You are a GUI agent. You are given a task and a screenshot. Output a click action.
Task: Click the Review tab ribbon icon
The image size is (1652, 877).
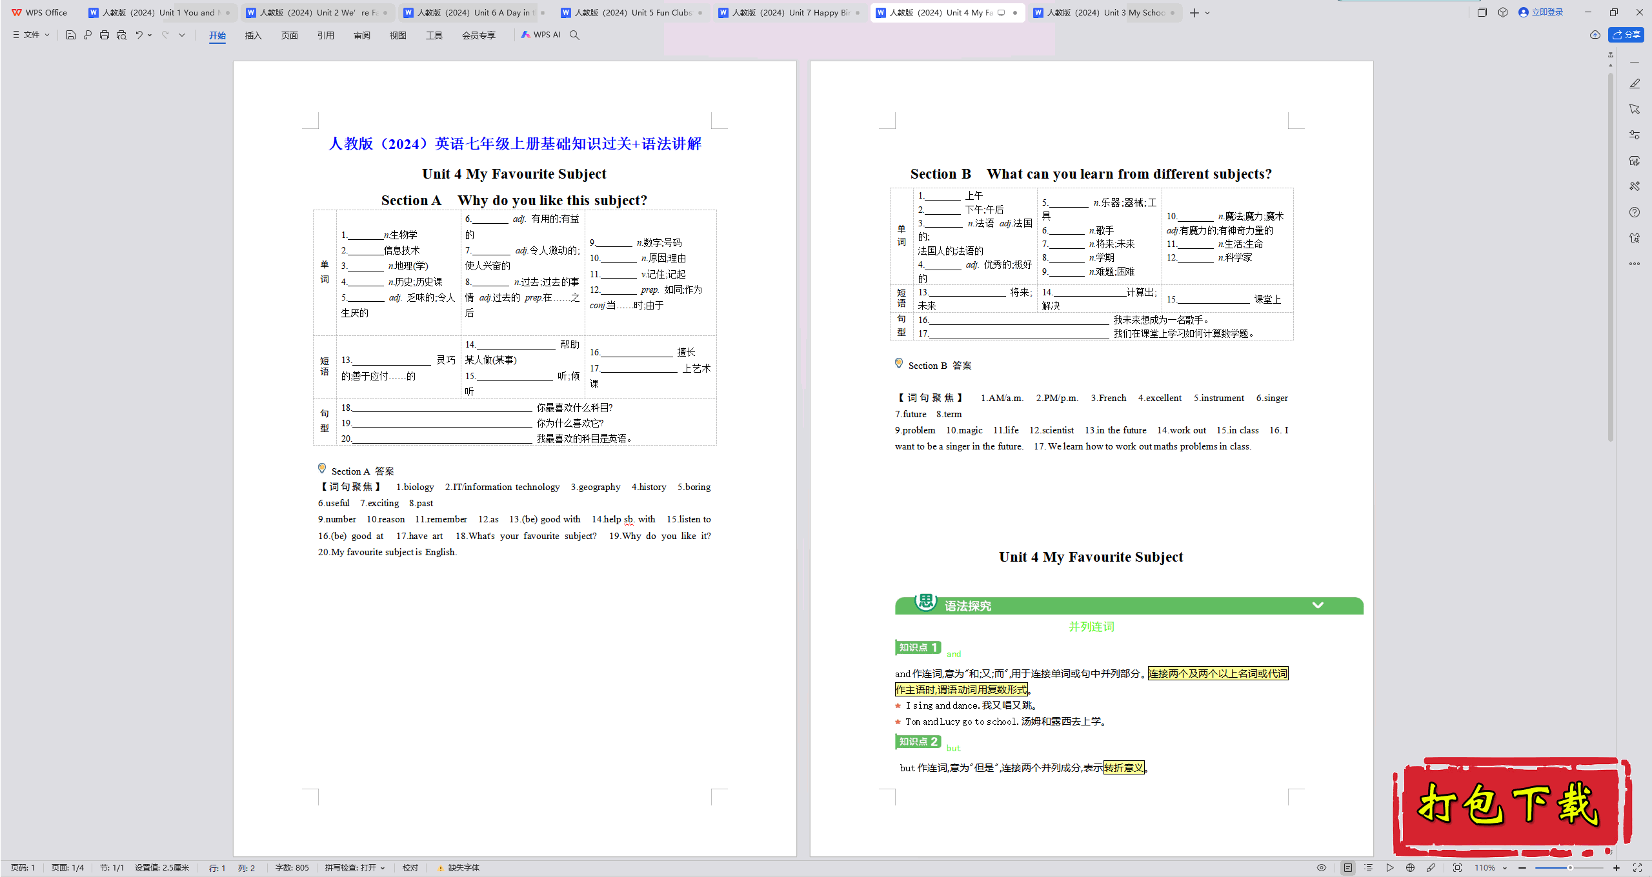361,35
